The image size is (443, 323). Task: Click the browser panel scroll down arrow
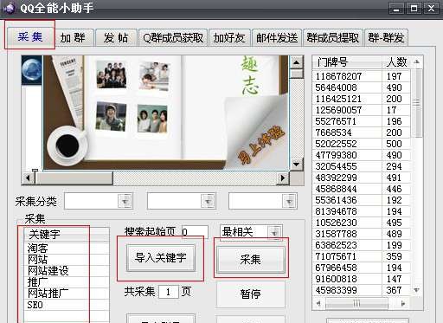click(x=297, y=165)
